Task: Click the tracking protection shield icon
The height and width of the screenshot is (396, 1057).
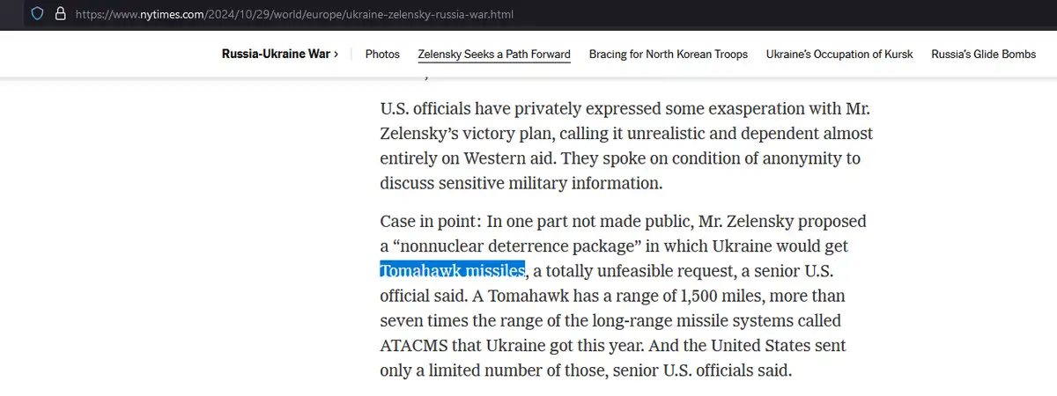Action: [38, 15]
